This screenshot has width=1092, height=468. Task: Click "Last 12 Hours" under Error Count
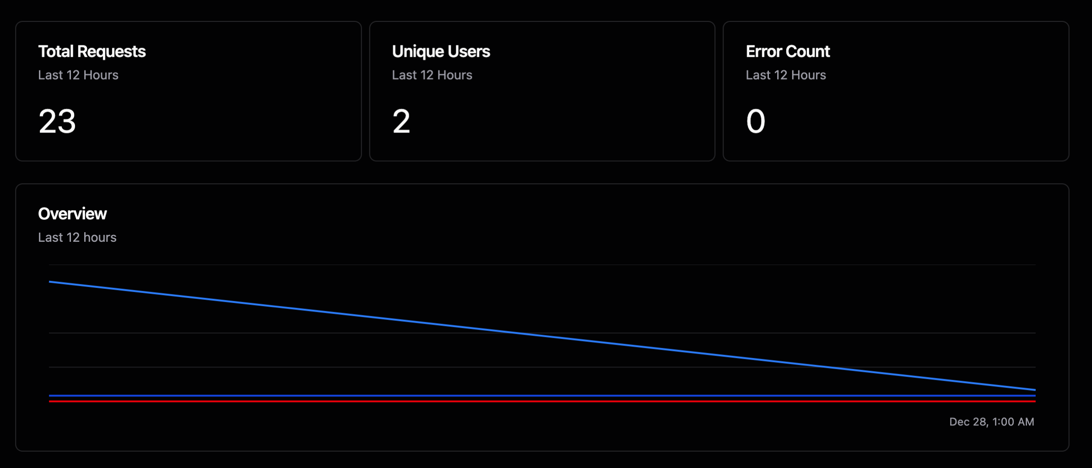click(x=785, y=75)
